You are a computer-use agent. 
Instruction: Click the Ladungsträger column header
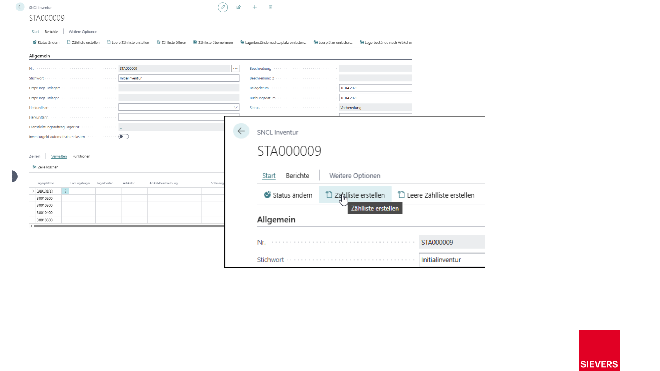point(80,183)
